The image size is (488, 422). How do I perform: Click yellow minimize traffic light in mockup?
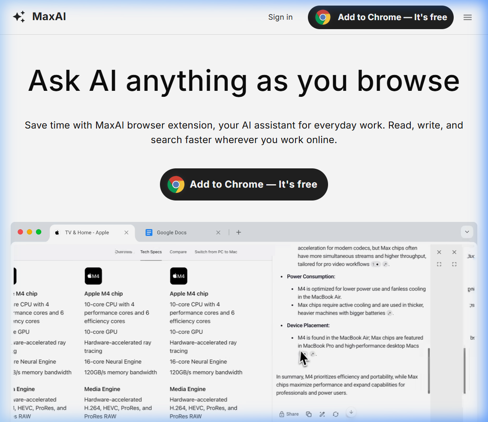pyautogui.click(x=30, y=232)
